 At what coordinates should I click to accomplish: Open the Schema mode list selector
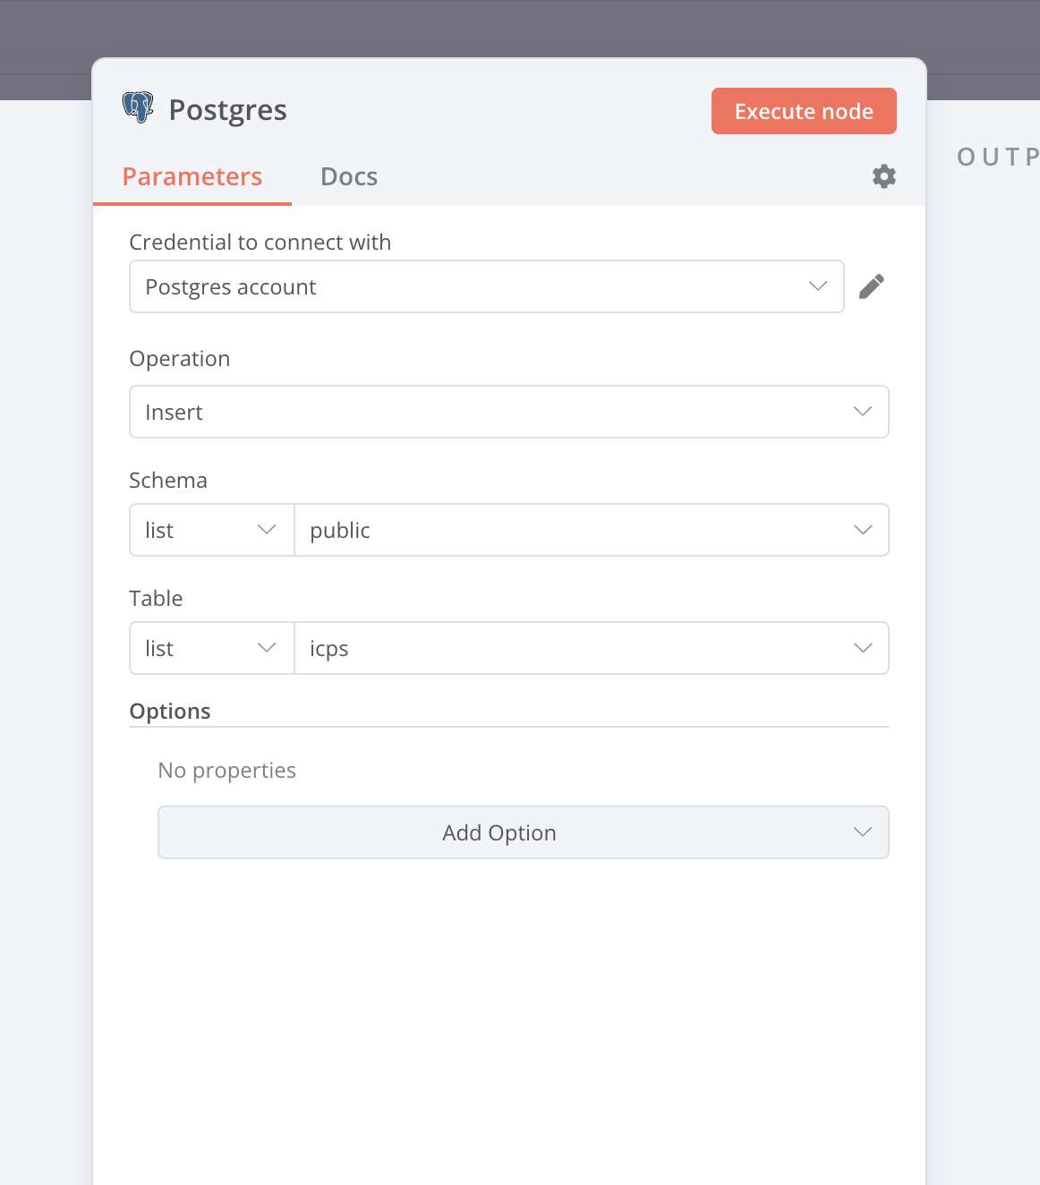click(x=211, y=530)
